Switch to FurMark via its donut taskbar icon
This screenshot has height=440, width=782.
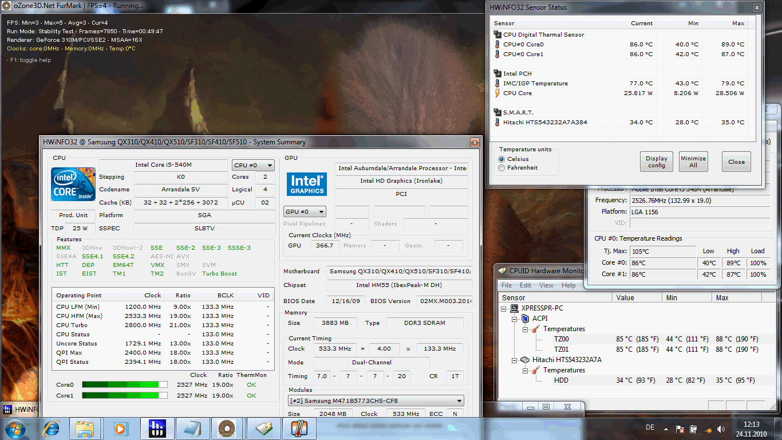[x=227, y=428]
